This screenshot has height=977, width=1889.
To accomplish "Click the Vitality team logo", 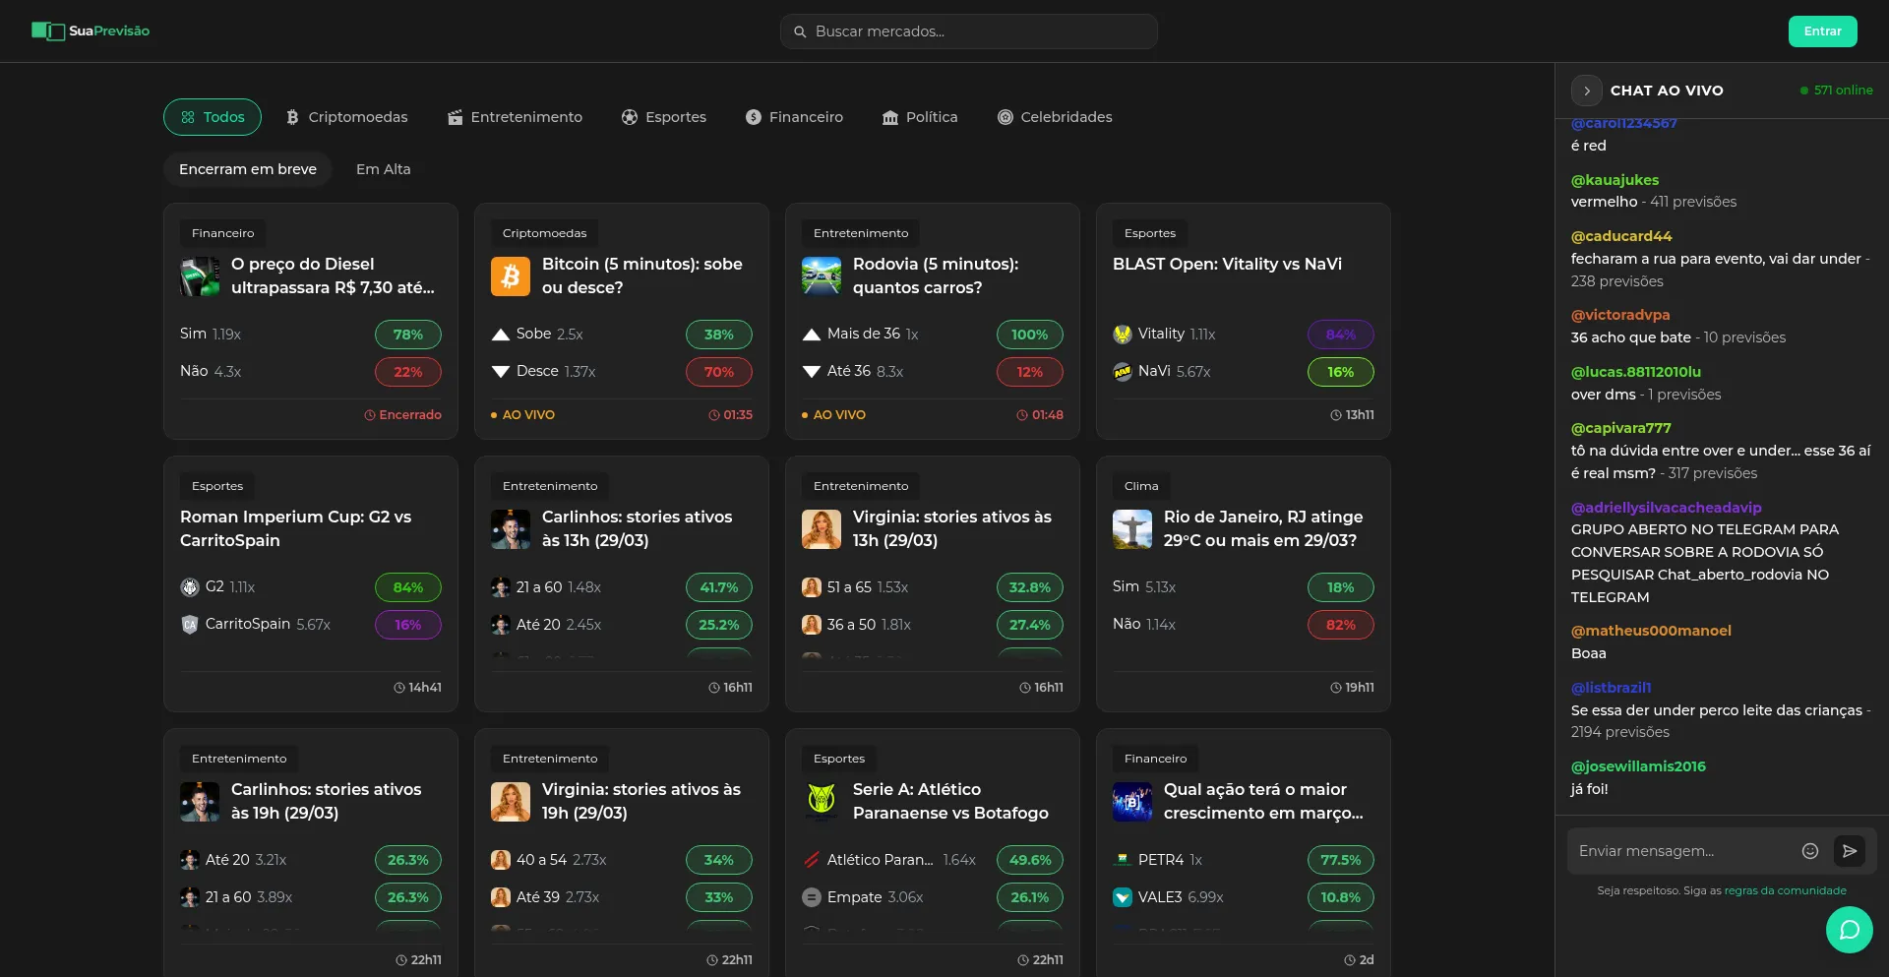I will pos(1123,335).
